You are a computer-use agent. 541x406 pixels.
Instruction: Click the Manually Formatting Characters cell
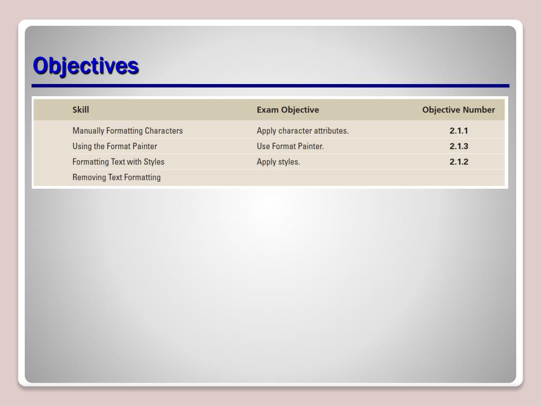128,131
